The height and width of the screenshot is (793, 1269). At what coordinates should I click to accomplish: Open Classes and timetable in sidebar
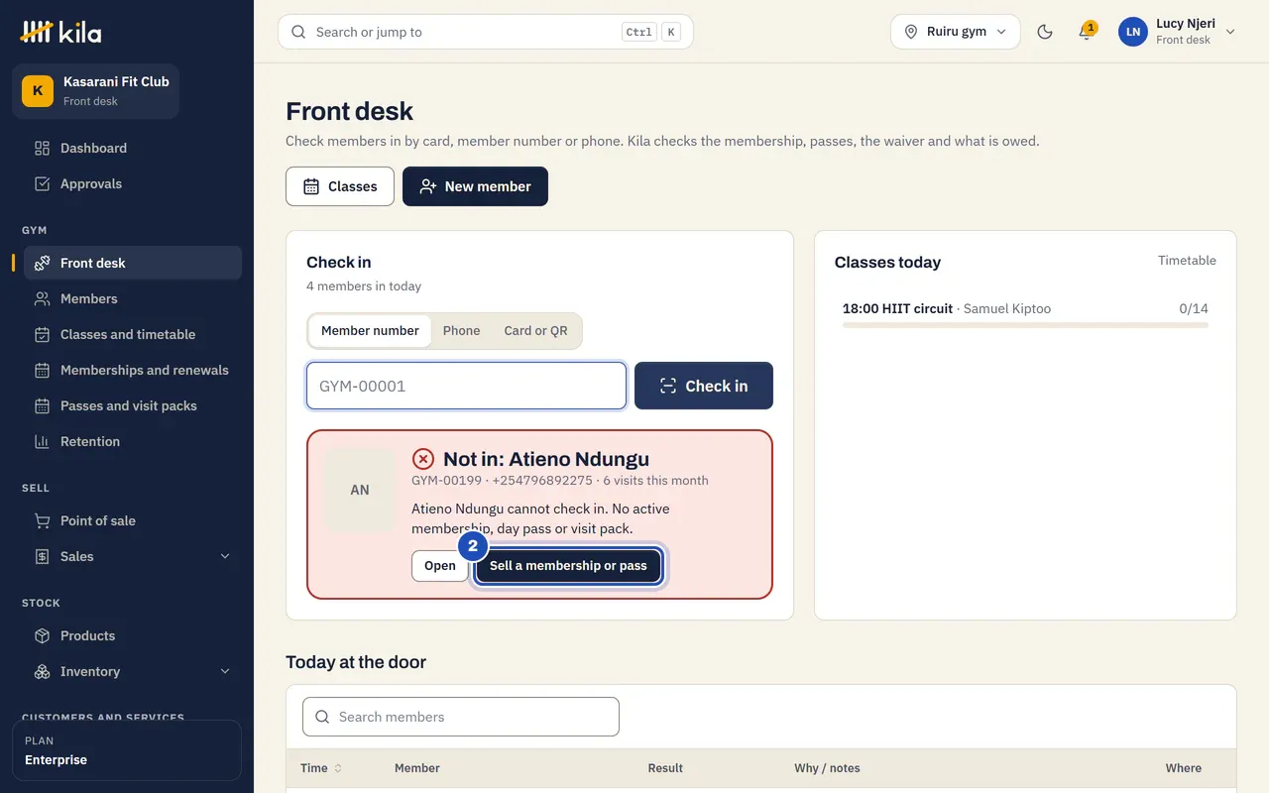(133, 334)
